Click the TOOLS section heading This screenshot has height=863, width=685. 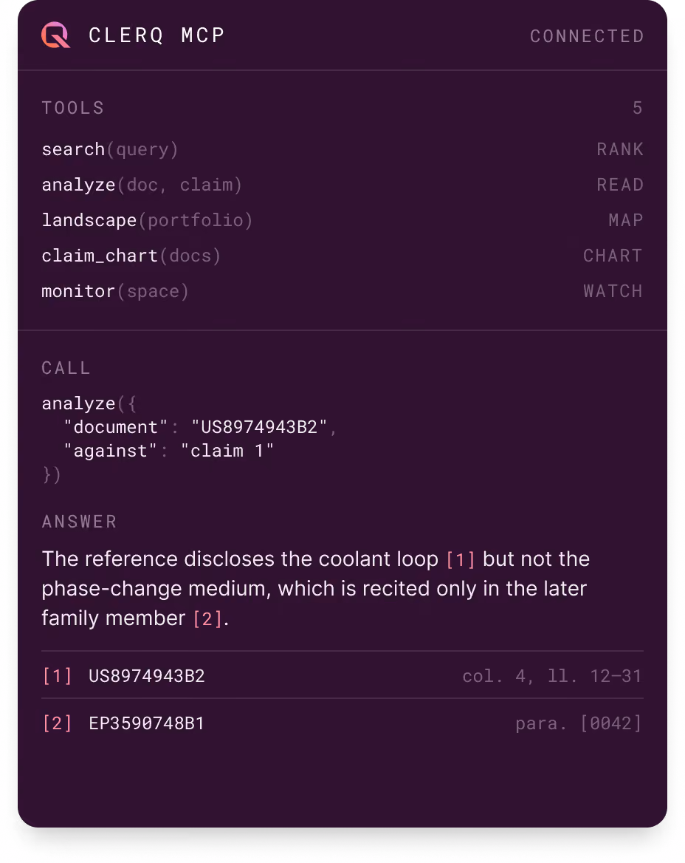click(73, 108)
